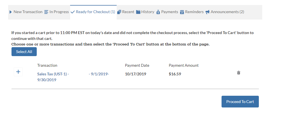Click the folder icon beside History
281x115 pixels.
[138, 12]
